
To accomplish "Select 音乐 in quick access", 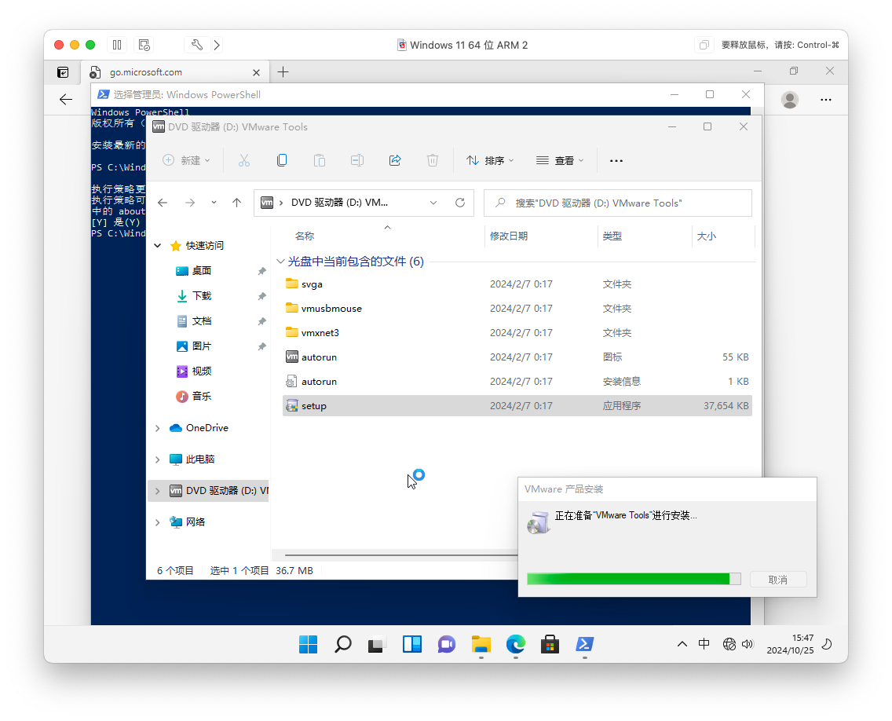I will pos(201,396).
